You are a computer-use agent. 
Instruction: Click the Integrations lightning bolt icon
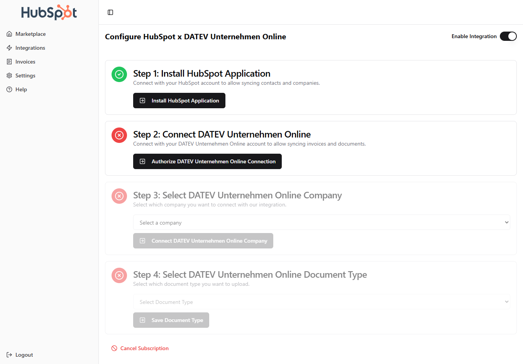[x=9, y=48]
